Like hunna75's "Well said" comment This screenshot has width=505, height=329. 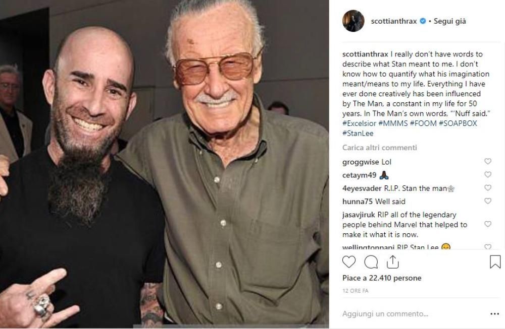pyautogui.click(x=488, y=201)
